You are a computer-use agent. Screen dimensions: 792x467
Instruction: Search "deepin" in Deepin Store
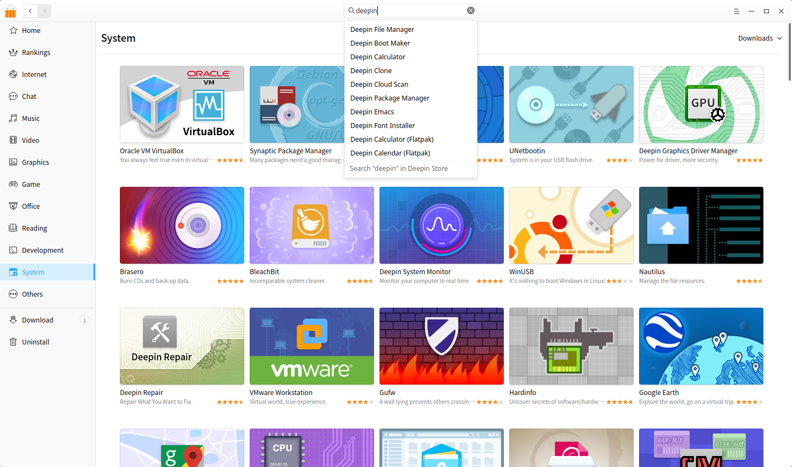tap(399, 169)
